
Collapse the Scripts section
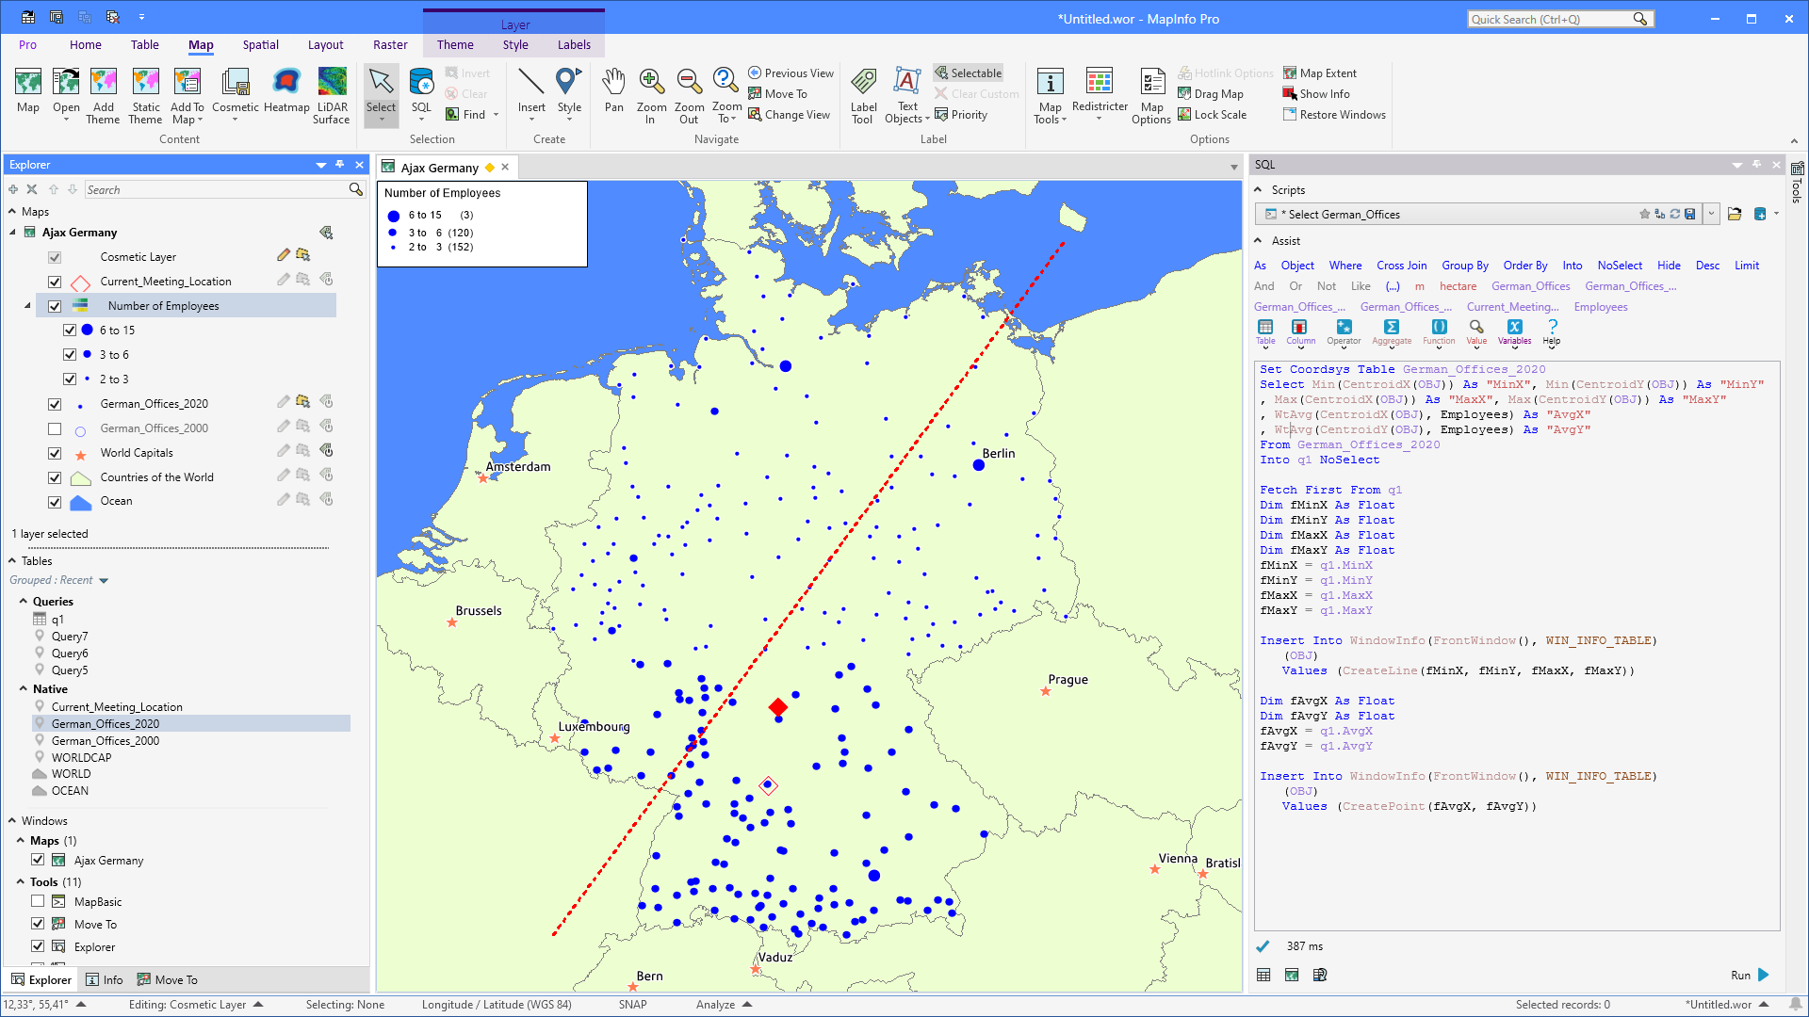[x=1260, y=189]
